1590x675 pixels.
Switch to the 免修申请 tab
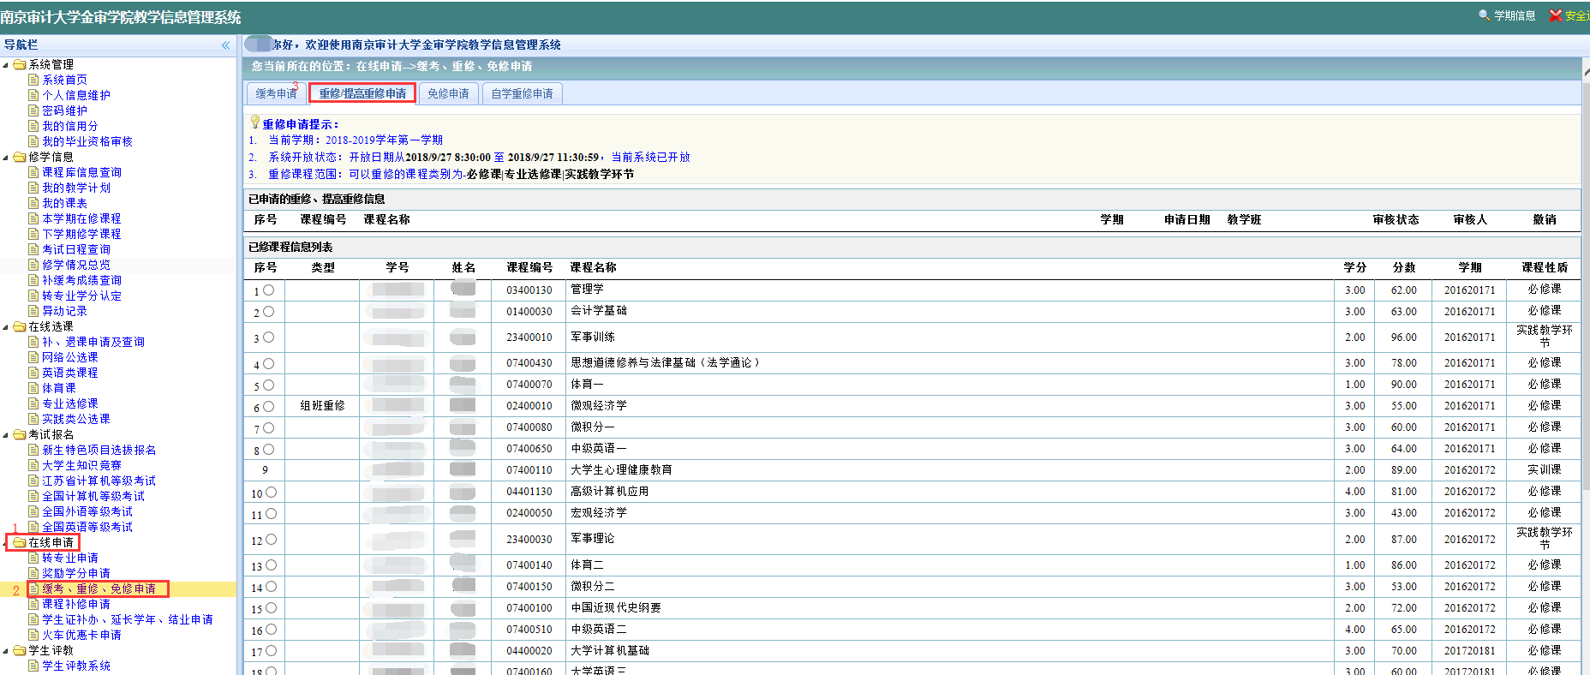coord(448,93)
